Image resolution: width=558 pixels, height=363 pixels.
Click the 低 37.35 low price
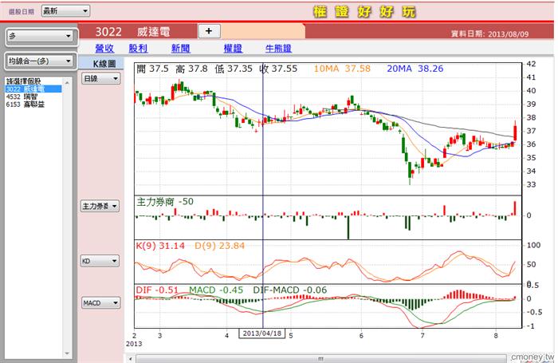(234, 69)
